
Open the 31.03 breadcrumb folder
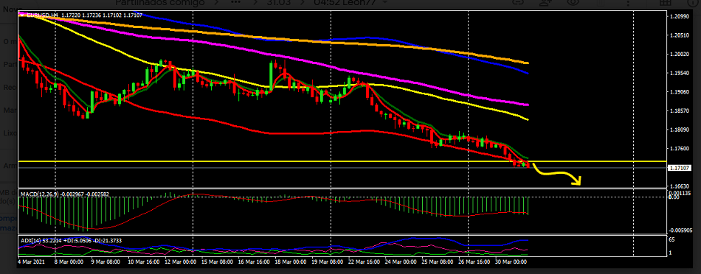click(x=279, y=3)
